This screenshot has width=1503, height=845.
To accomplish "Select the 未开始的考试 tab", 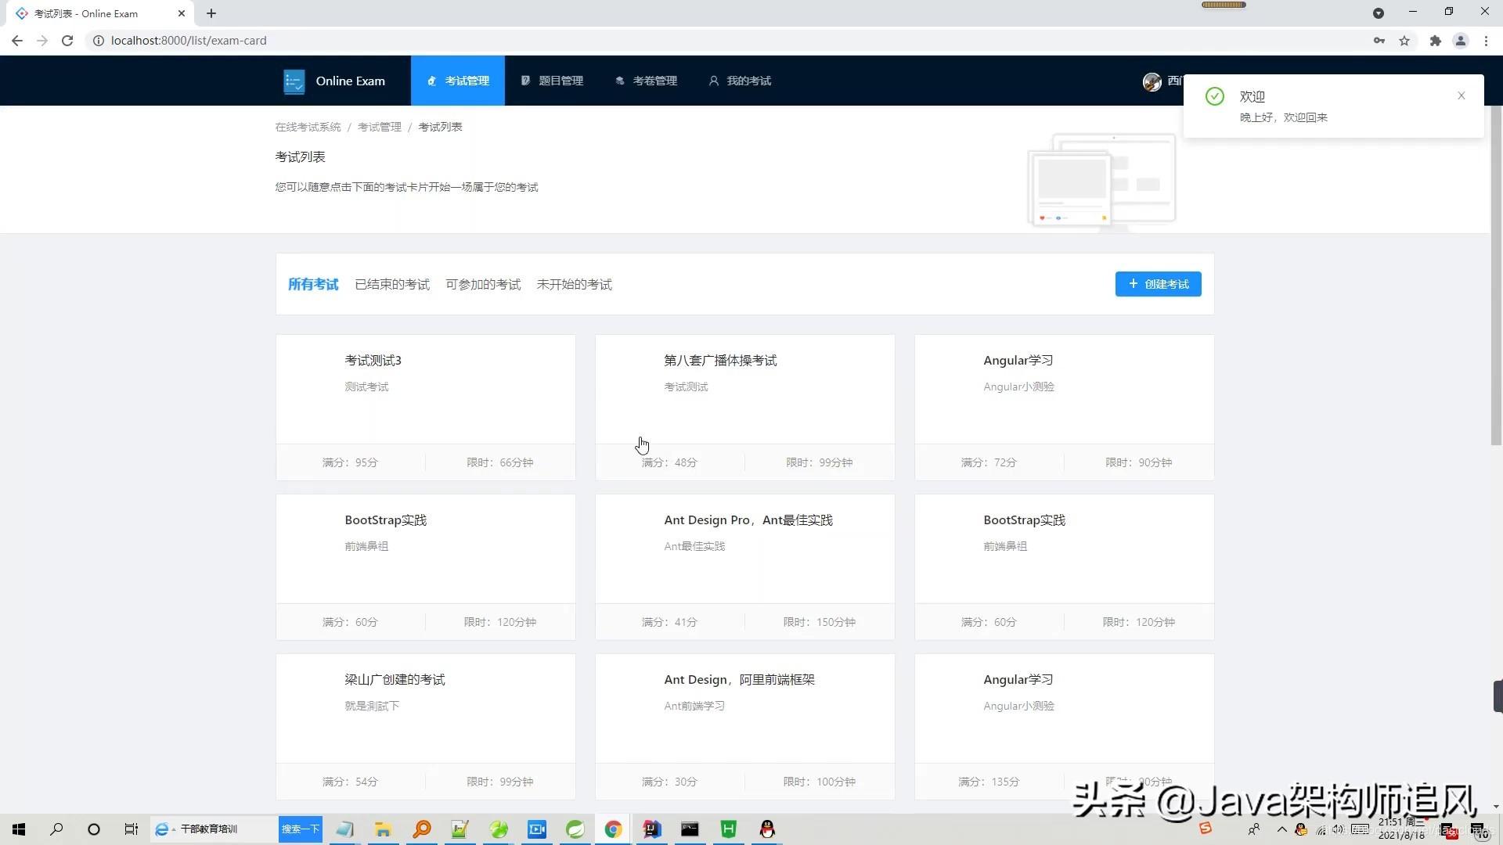I will [574, 285].
